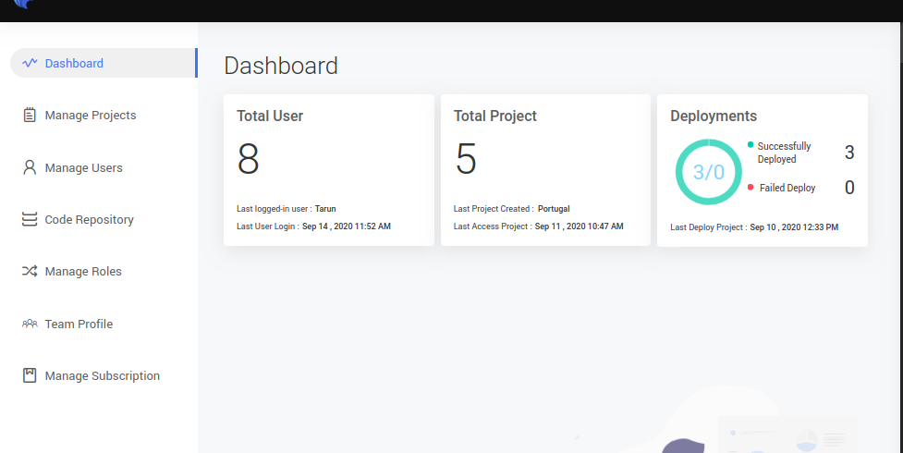Select Manage Roles in the sidebar
The width and height of the screenshot is (903, 453).
pos(83,272)
